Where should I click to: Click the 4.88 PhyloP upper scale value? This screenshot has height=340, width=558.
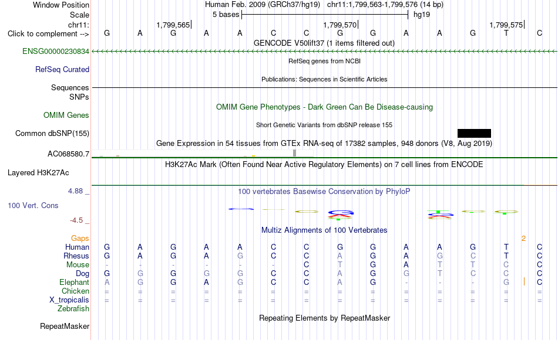(75, 191)
